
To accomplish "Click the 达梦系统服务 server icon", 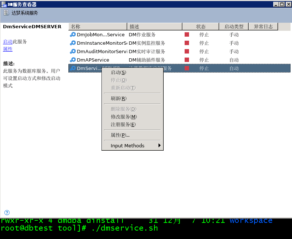I will (6, 12).
